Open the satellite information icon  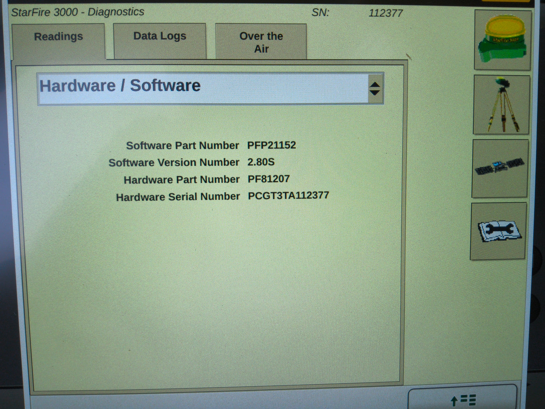[500, 168]
